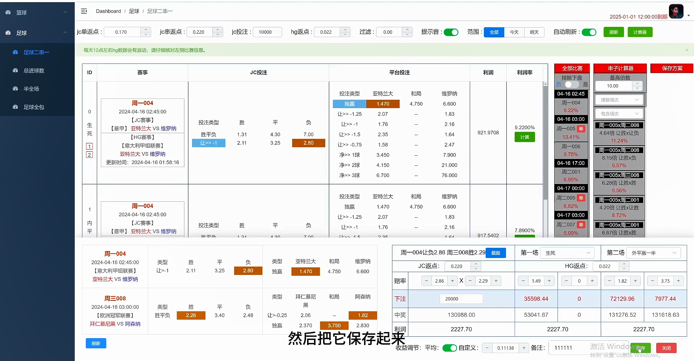The height and width of the screenshot is (361, 694).
Task: Click the 篮球 basketball menu icon
Action: click(8, 12)
